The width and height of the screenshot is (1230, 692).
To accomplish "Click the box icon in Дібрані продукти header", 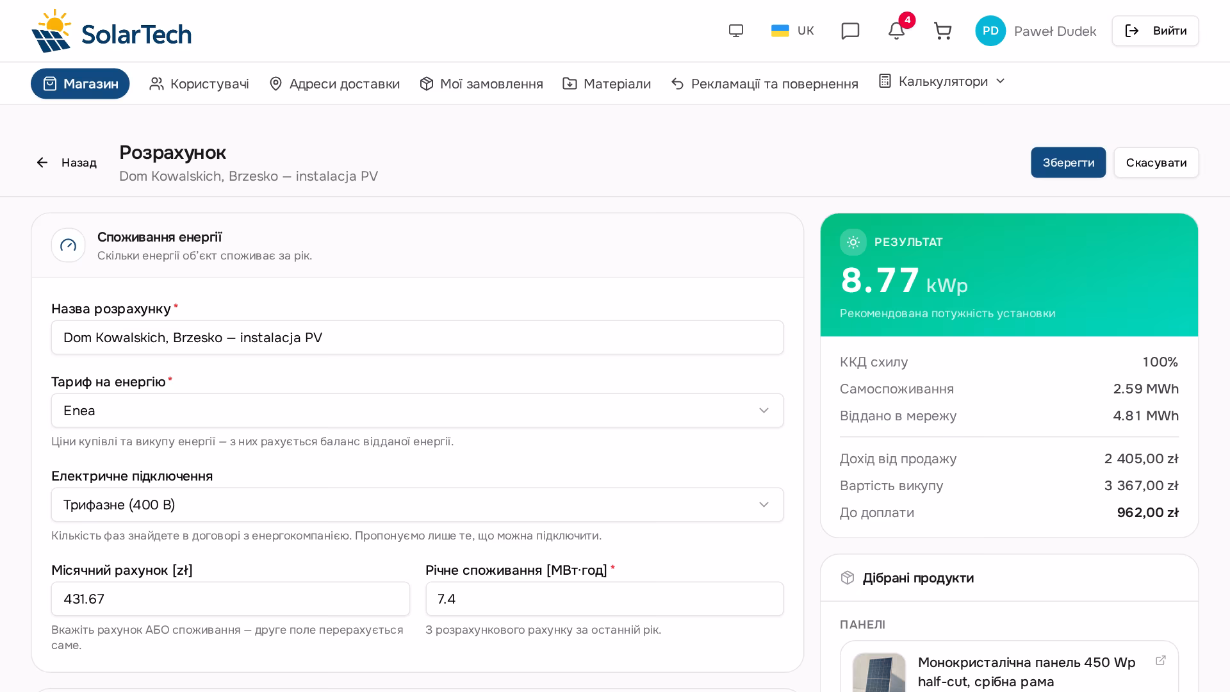I will point(848,578).
